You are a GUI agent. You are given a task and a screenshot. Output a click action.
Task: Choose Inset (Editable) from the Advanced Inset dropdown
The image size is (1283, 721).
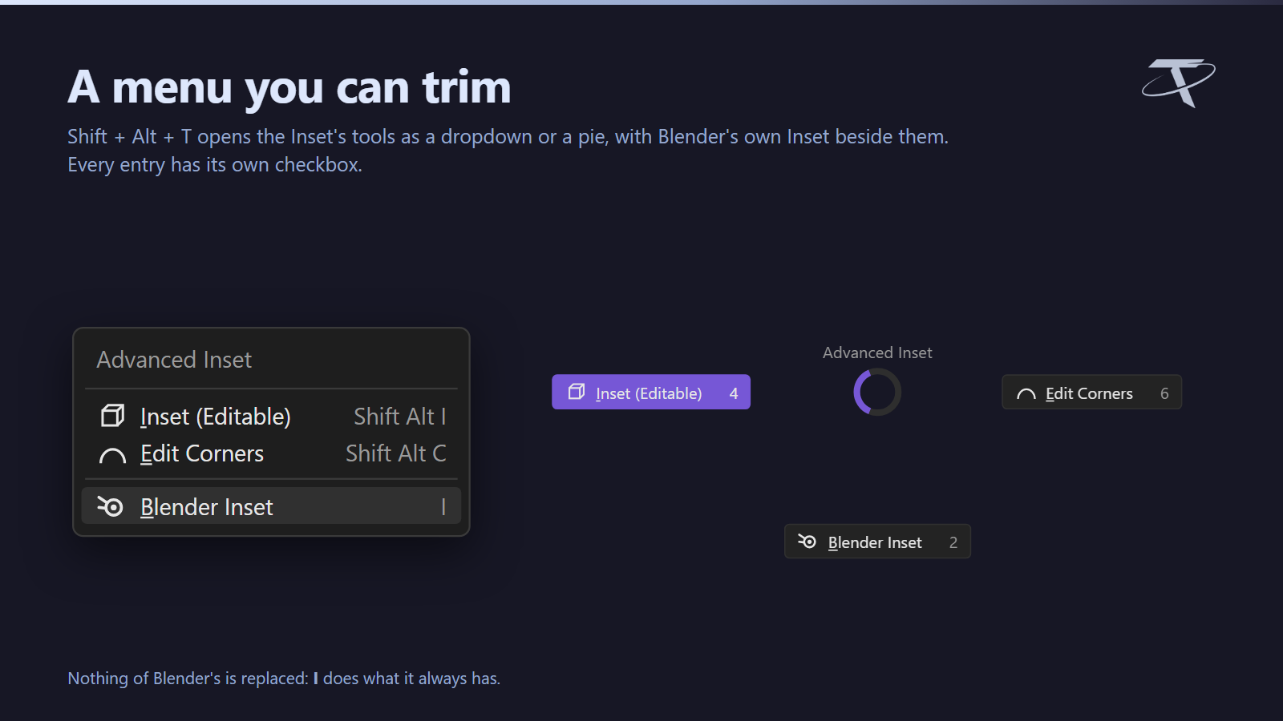(x=271, y=417)
